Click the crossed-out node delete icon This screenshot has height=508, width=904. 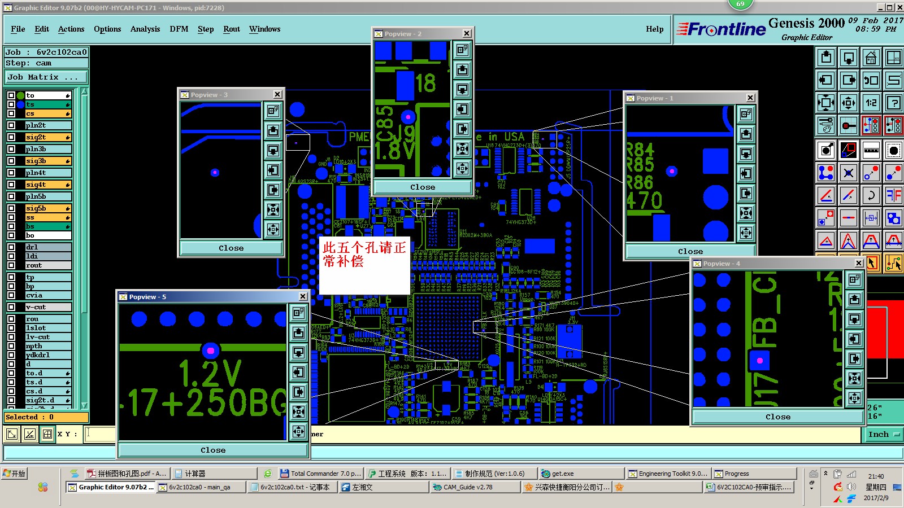coord(849,173)
